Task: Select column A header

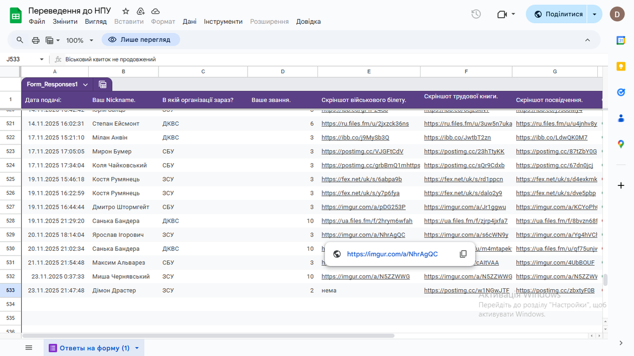Action: [55, 72]
